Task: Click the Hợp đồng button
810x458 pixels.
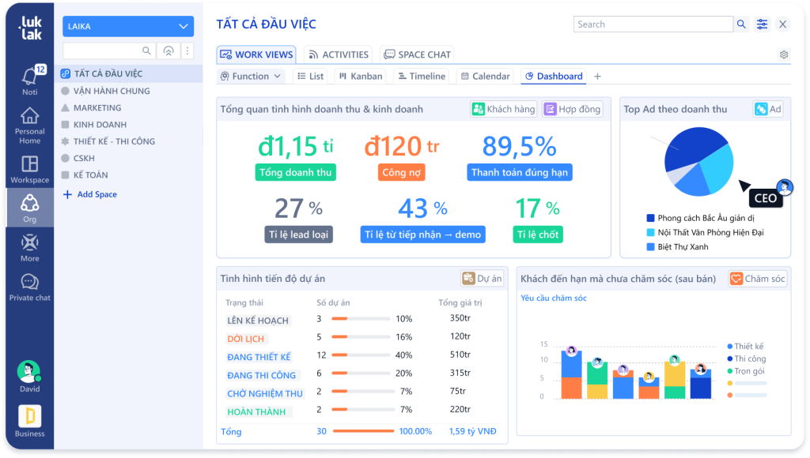Action: point(572,109)
